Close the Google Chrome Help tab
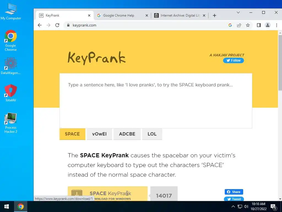Image resolution: width=282 pixels, height=212 pixels. tap(147, 15)
